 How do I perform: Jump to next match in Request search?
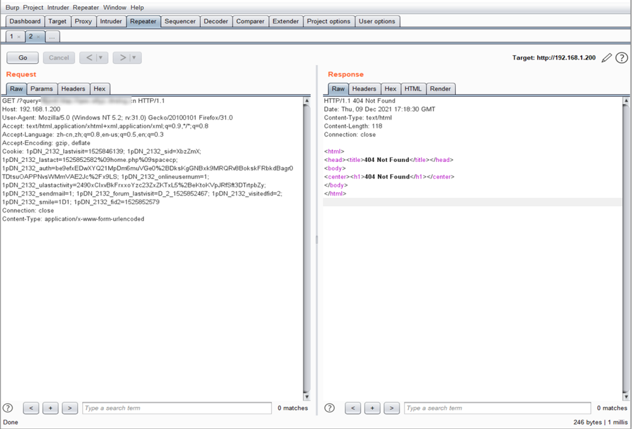click(70, 408)
